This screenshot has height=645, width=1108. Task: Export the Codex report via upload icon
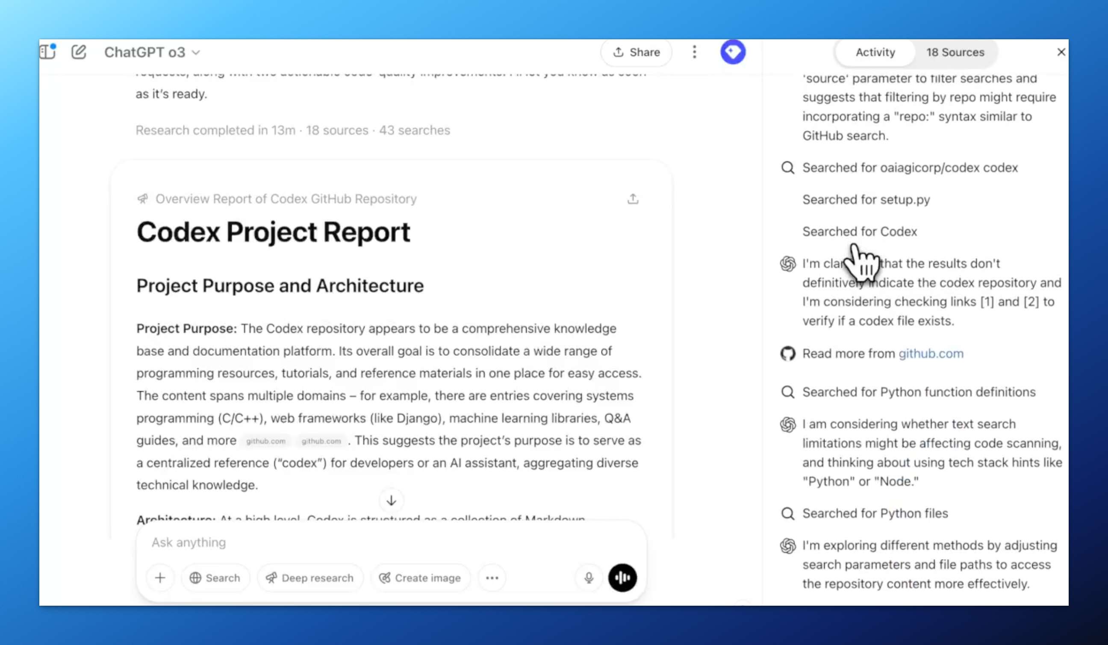[633, 199]
